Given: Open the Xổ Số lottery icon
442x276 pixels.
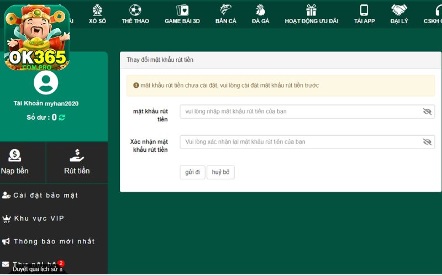Looking at the screenshot, I should [x=97, y=10].
